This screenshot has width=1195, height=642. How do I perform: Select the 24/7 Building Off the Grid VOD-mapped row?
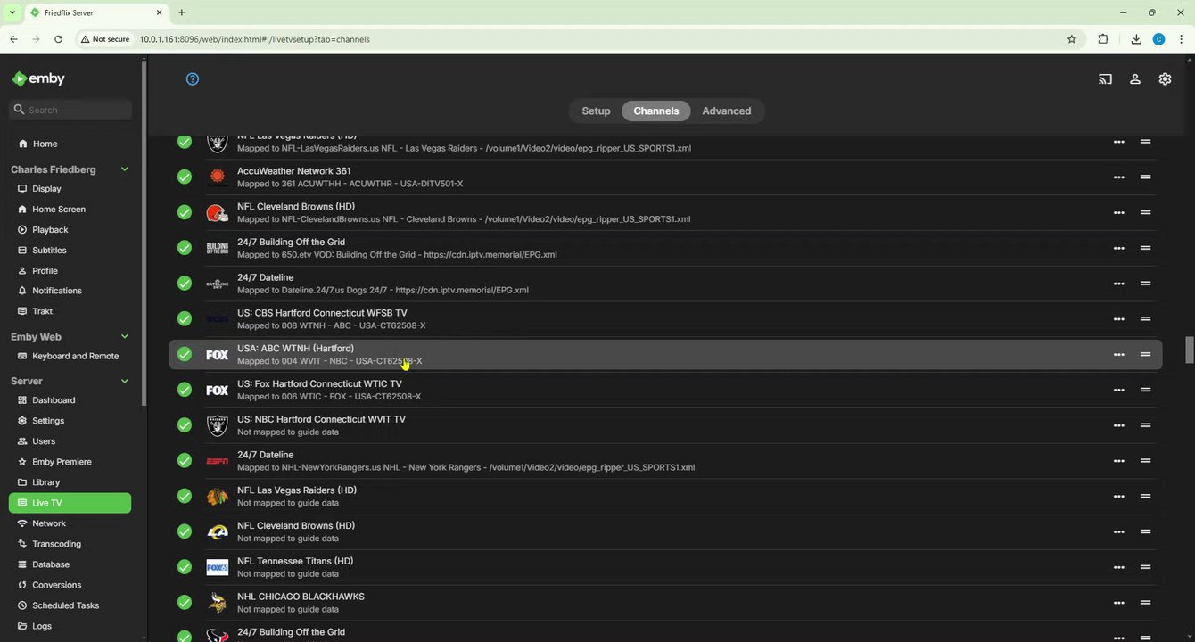pos(665,248)
